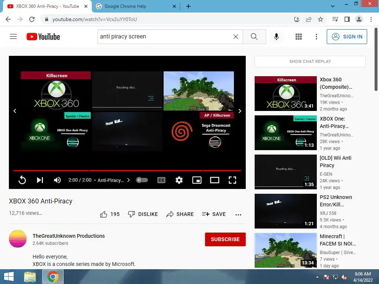Click the muted speaker tray icon

point(344,277)
